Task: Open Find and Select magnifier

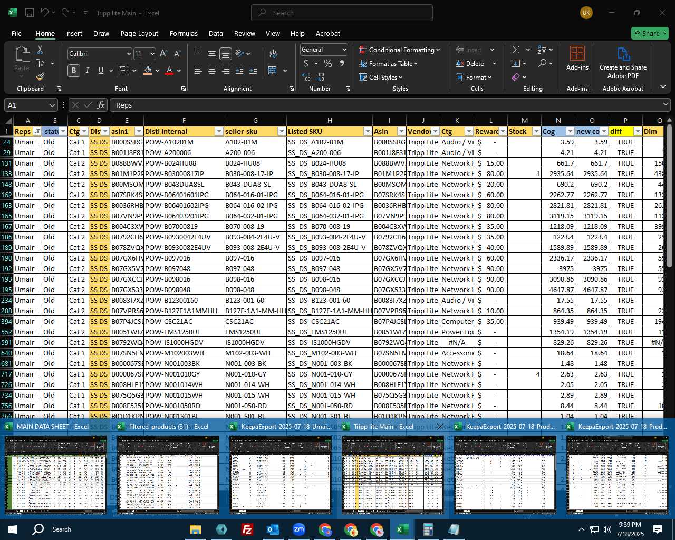Action: coord(542,63)
